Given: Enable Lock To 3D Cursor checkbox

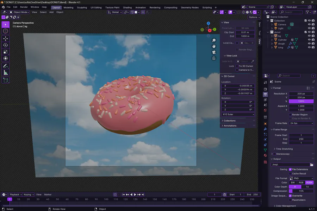Looking at the screenshot, I should pyautogui.click(x=237, y=66).
